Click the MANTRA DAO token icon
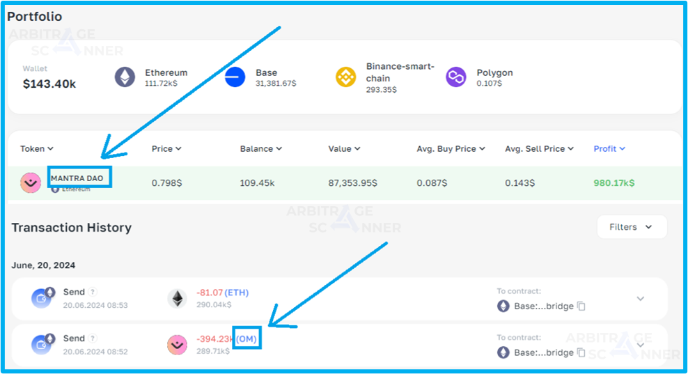The height and width of the screenshot is (374, 688). pyautogui.click(x=31, y=182)
